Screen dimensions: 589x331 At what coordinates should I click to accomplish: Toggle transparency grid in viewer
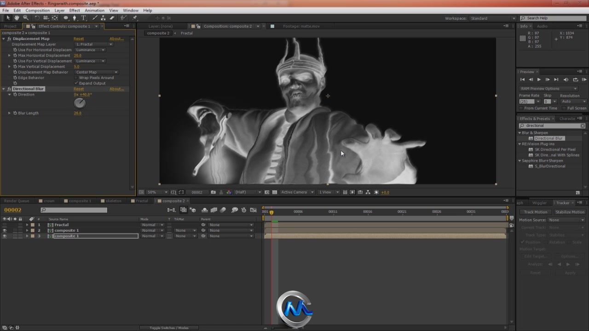(275, 192)
